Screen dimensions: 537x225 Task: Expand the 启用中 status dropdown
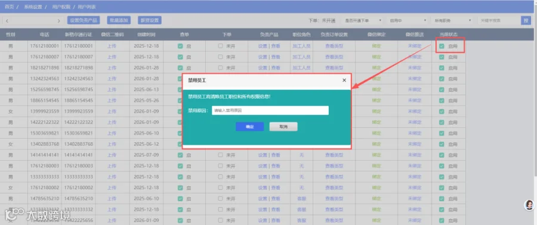pyautogui.click(x=408, y=20)
